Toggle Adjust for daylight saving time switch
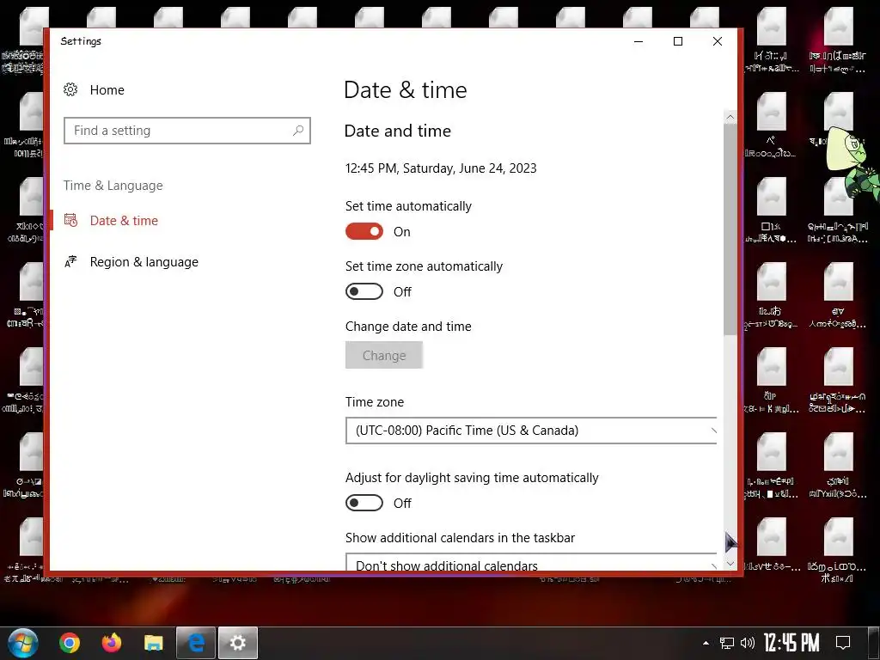Viewport: 880px width, 660px height. click(364, 503)
